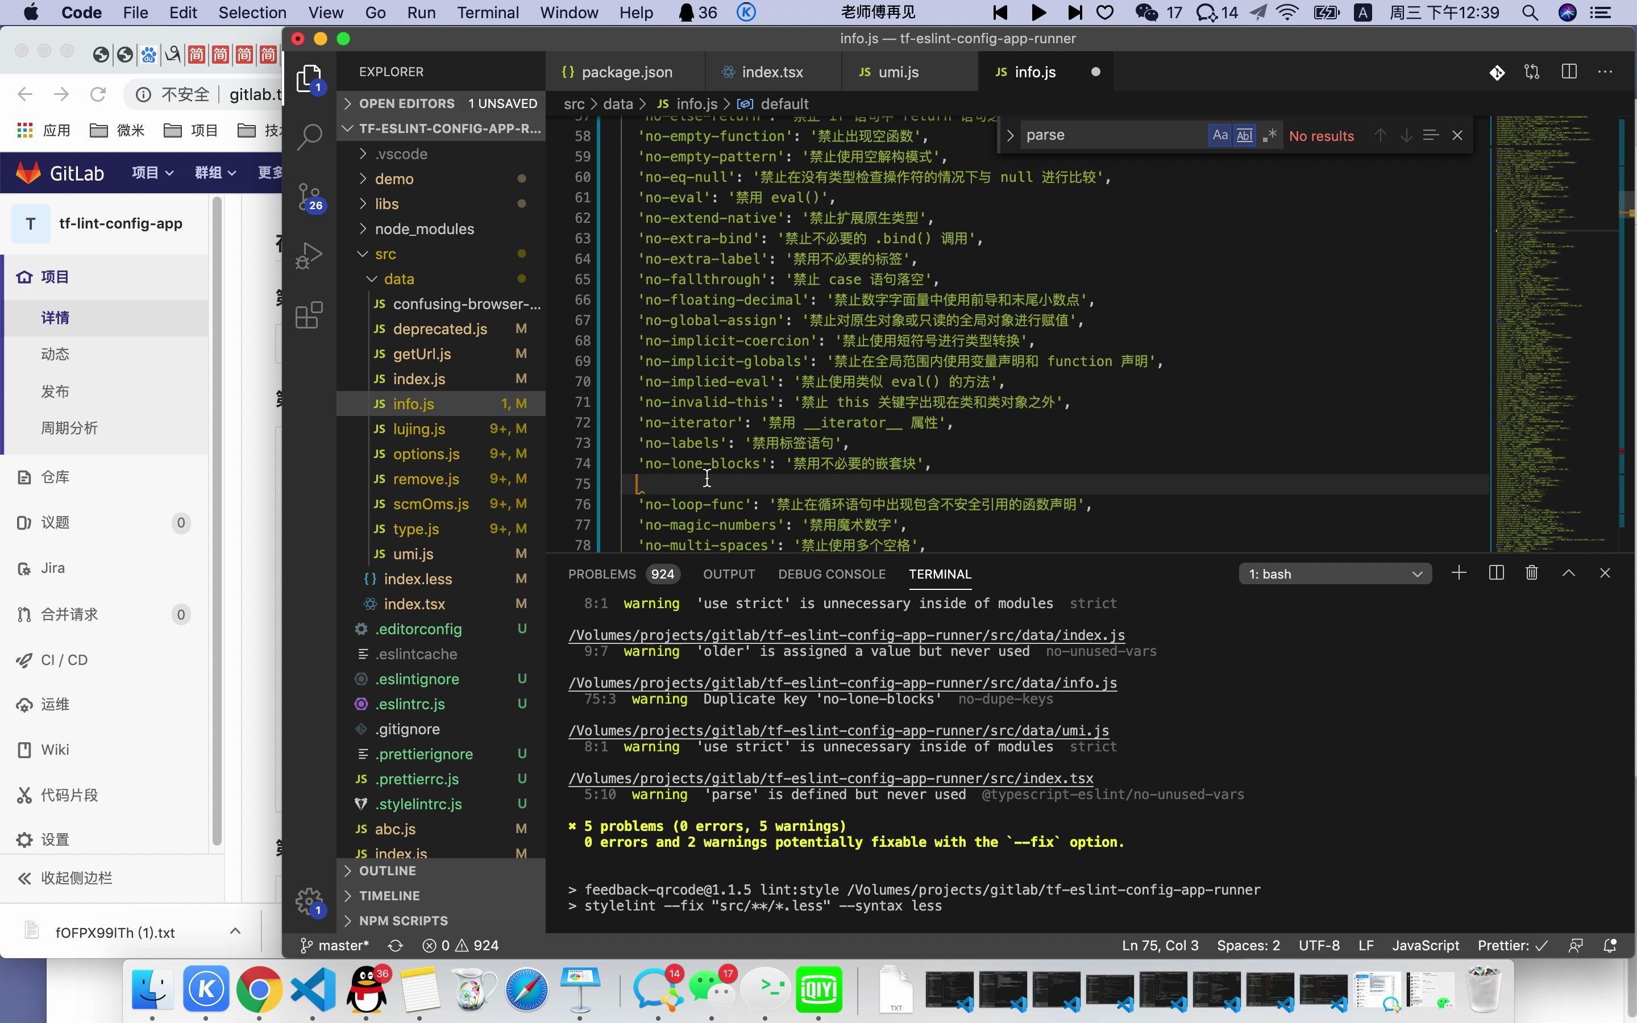
Task: Open the PROBLEMS panel tab
Action: pos(623,574)
